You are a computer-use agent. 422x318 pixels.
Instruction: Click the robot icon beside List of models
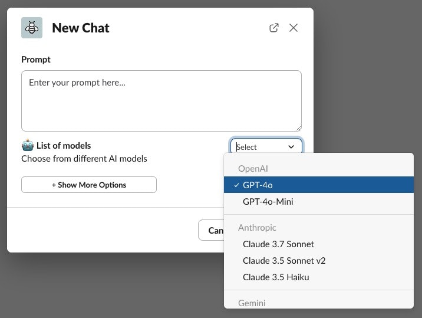click(x=27, y=145)
